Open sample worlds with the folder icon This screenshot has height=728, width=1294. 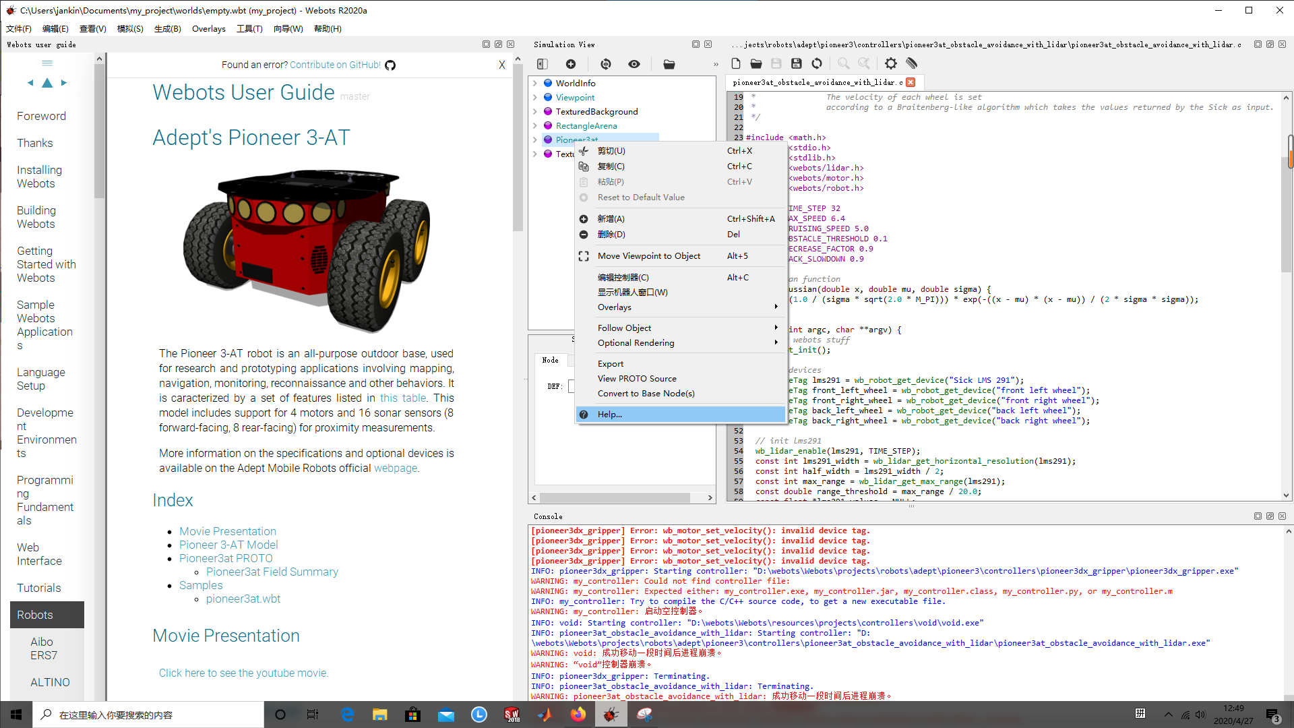[x=669, y=63]
